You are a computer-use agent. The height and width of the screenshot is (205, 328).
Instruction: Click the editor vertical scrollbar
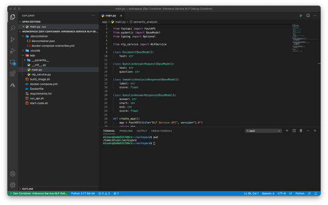(319, 75)
